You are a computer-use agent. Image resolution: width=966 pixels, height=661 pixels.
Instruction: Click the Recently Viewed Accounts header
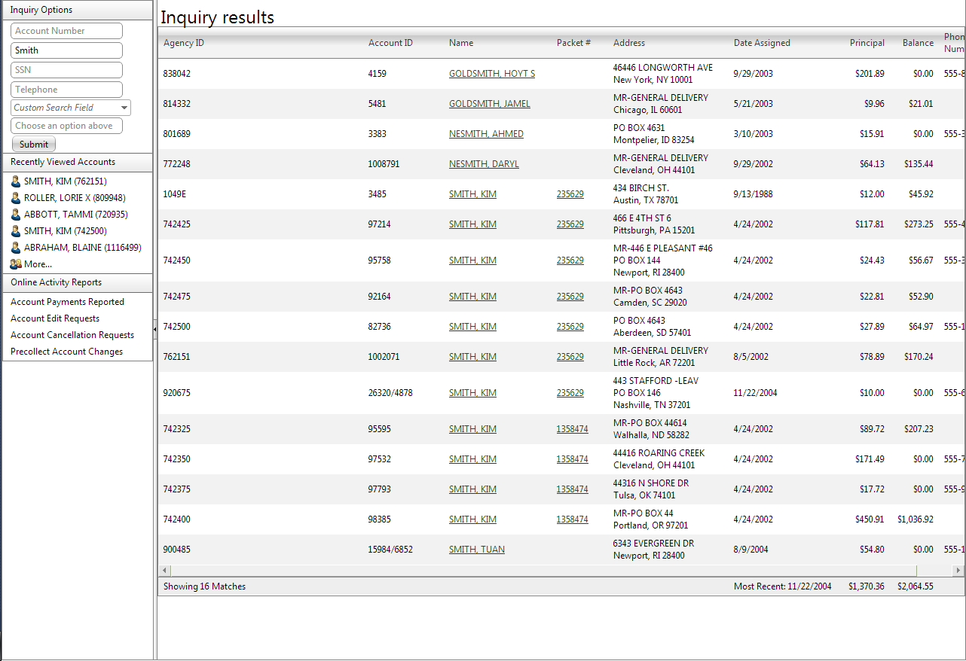point(78,162)
